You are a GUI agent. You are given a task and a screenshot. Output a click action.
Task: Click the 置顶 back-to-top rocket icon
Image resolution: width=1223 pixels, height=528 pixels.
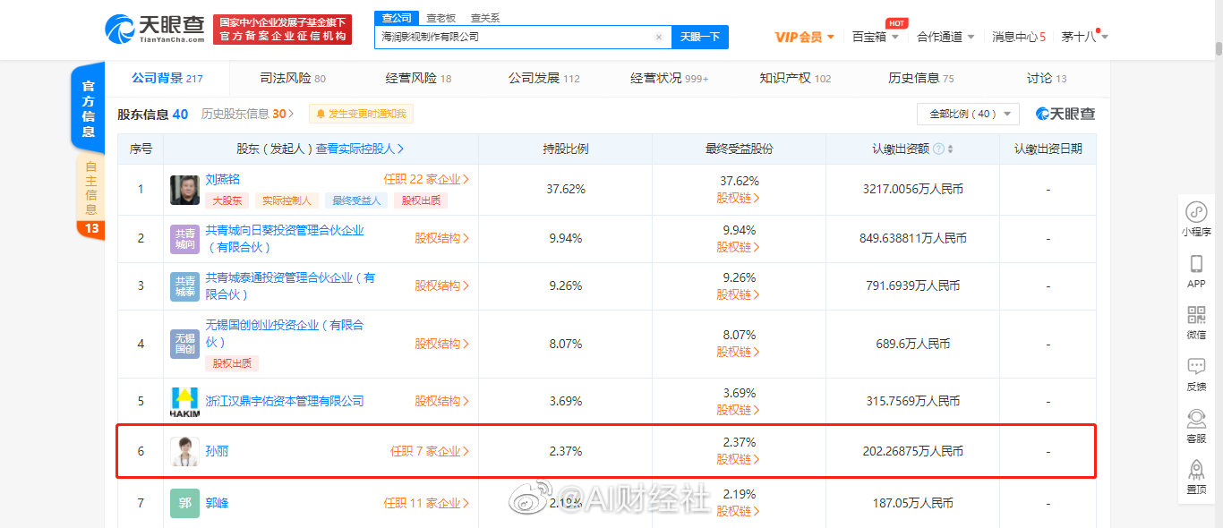1196,473
